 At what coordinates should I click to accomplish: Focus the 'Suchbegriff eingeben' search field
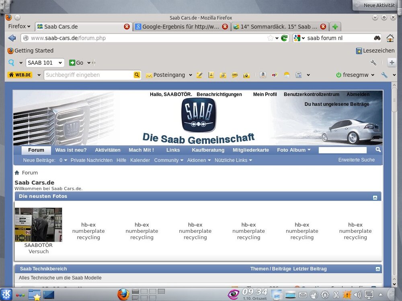pos(89,75)
